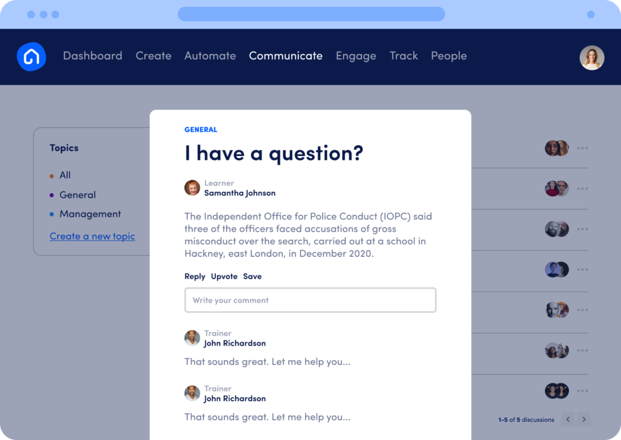This screenshot has width=621, height=440.
Task: Click the browser address bar
Action: click(310, 14)
